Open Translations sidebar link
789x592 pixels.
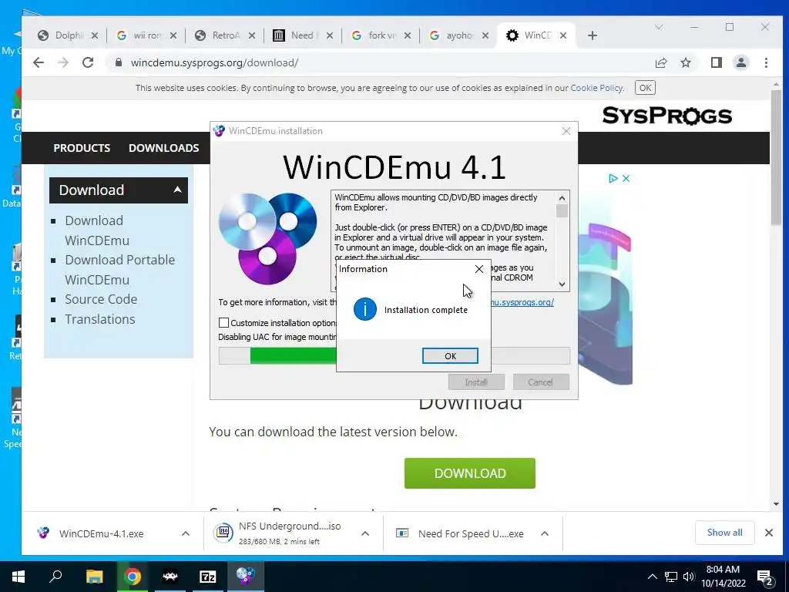(99, 319)
